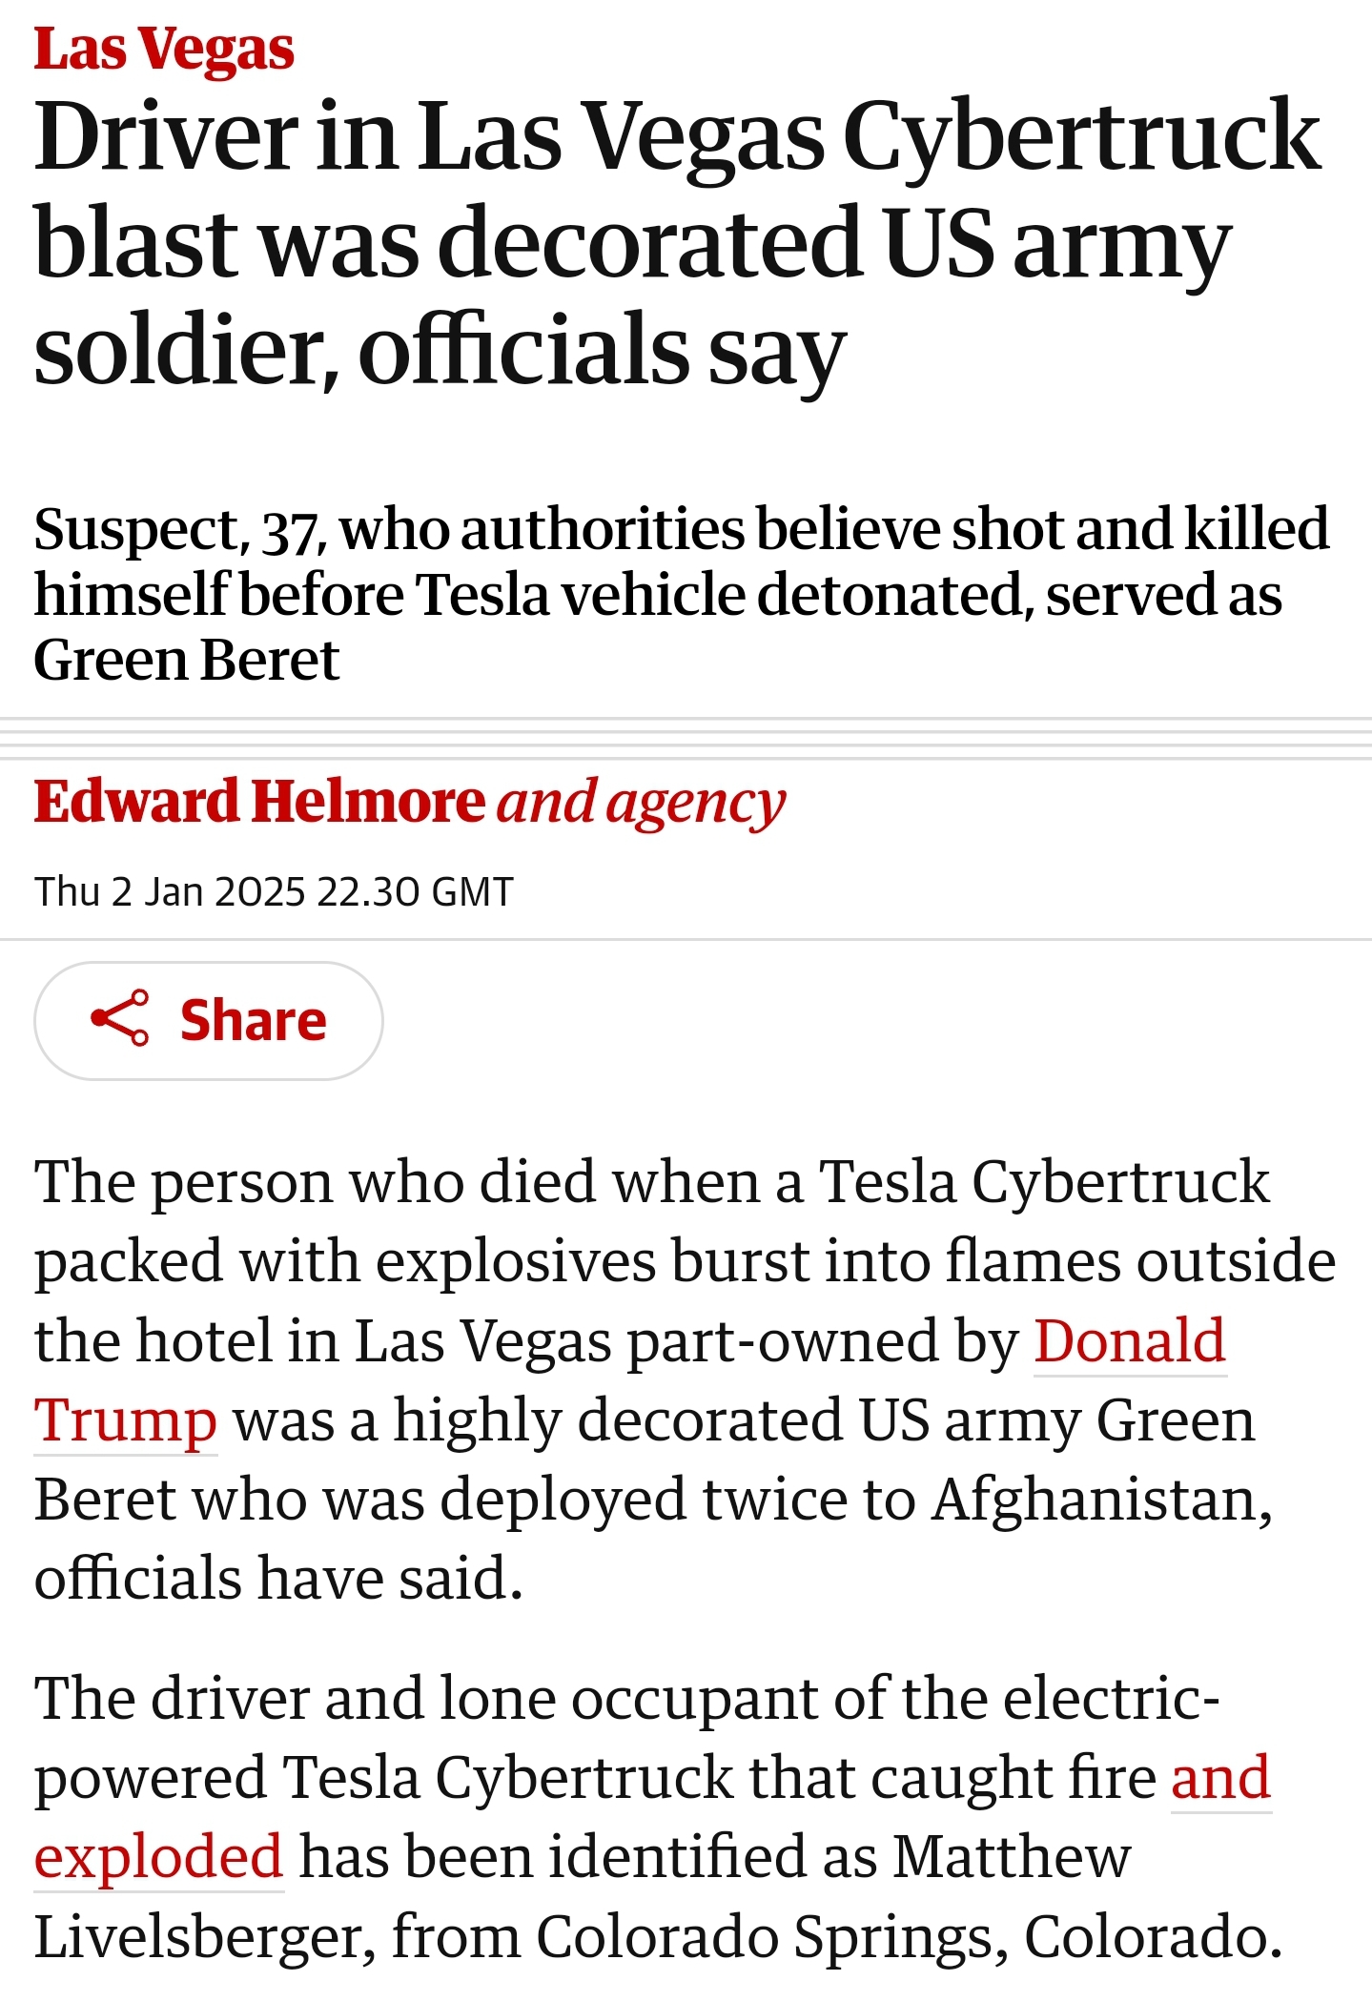This screenshot has height=2001, width=1372.
Task: Click the 'and agency' byline text
Action: click(x=641, y=803)
